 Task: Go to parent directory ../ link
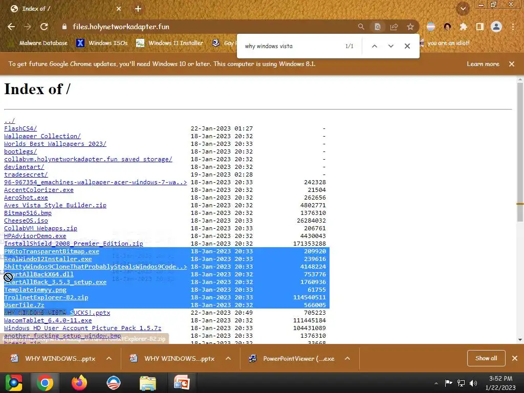[x=9, y=121]
